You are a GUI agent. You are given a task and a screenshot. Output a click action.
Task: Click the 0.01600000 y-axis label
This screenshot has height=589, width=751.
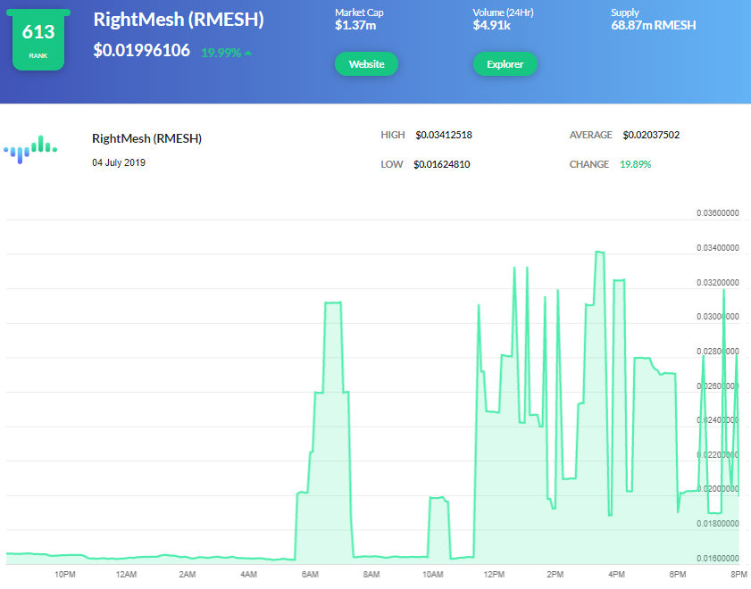click(717, 559)
